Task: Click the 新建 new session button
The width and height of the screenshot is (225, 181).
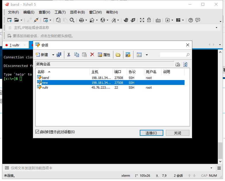Action: pyautogui.click(x=42, y=55)
